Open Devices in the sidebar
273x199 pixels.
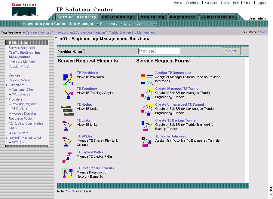point(15,75)
